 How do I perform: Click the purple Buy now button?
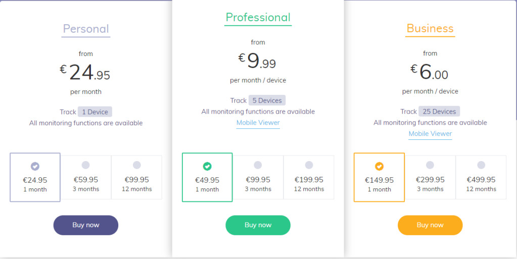pyautogui.click(x=86, y=225)
